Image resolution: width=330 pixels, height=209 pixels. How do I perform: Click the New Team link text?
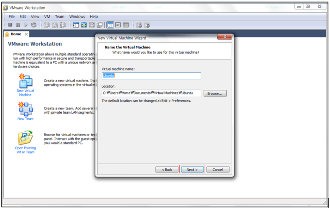[x=25, y=119]
